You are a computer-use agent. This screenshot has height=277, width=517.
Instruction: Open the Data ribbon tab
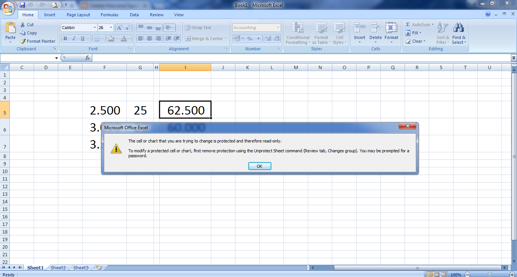coord(134,15)
